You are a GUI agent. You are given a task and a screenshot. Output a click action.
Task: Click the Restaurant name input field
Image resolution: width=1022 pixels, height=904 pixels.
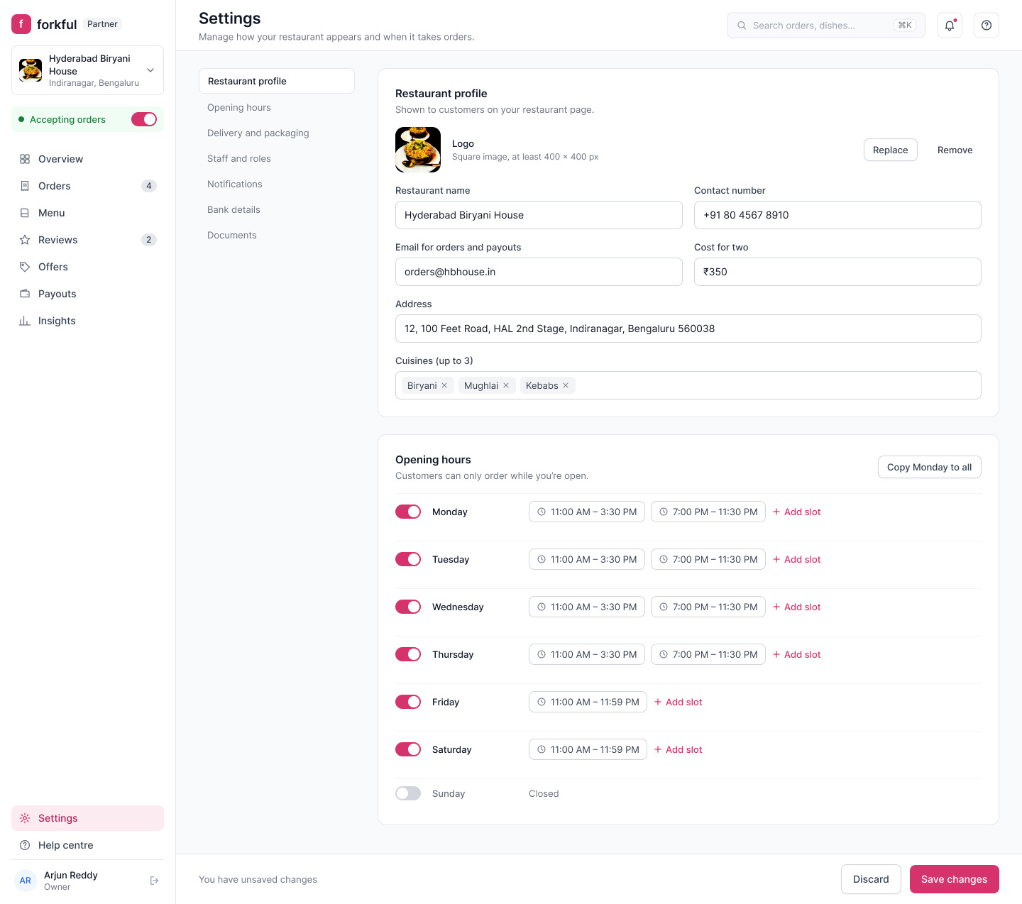pos(539,215)
